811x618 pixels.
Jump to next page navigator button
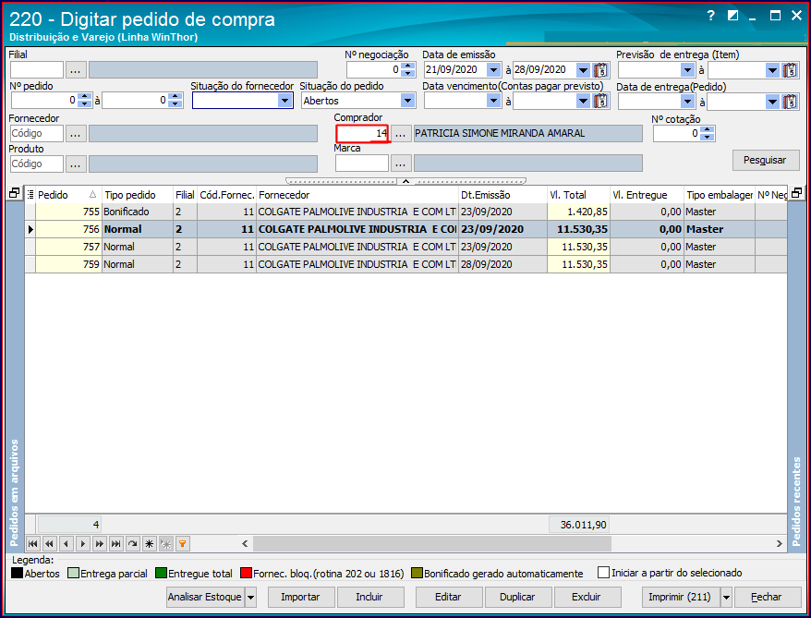click(x=100, y=543)
